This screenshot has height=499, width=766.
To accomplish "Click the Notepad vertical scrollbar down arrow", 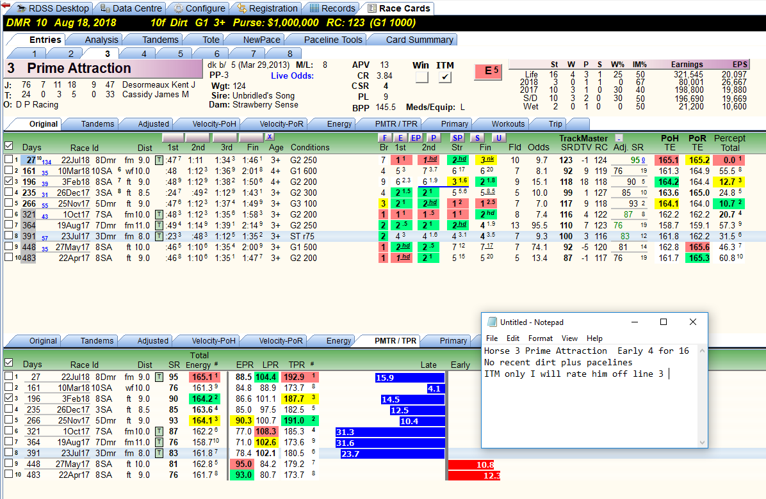I will [703, 443].
